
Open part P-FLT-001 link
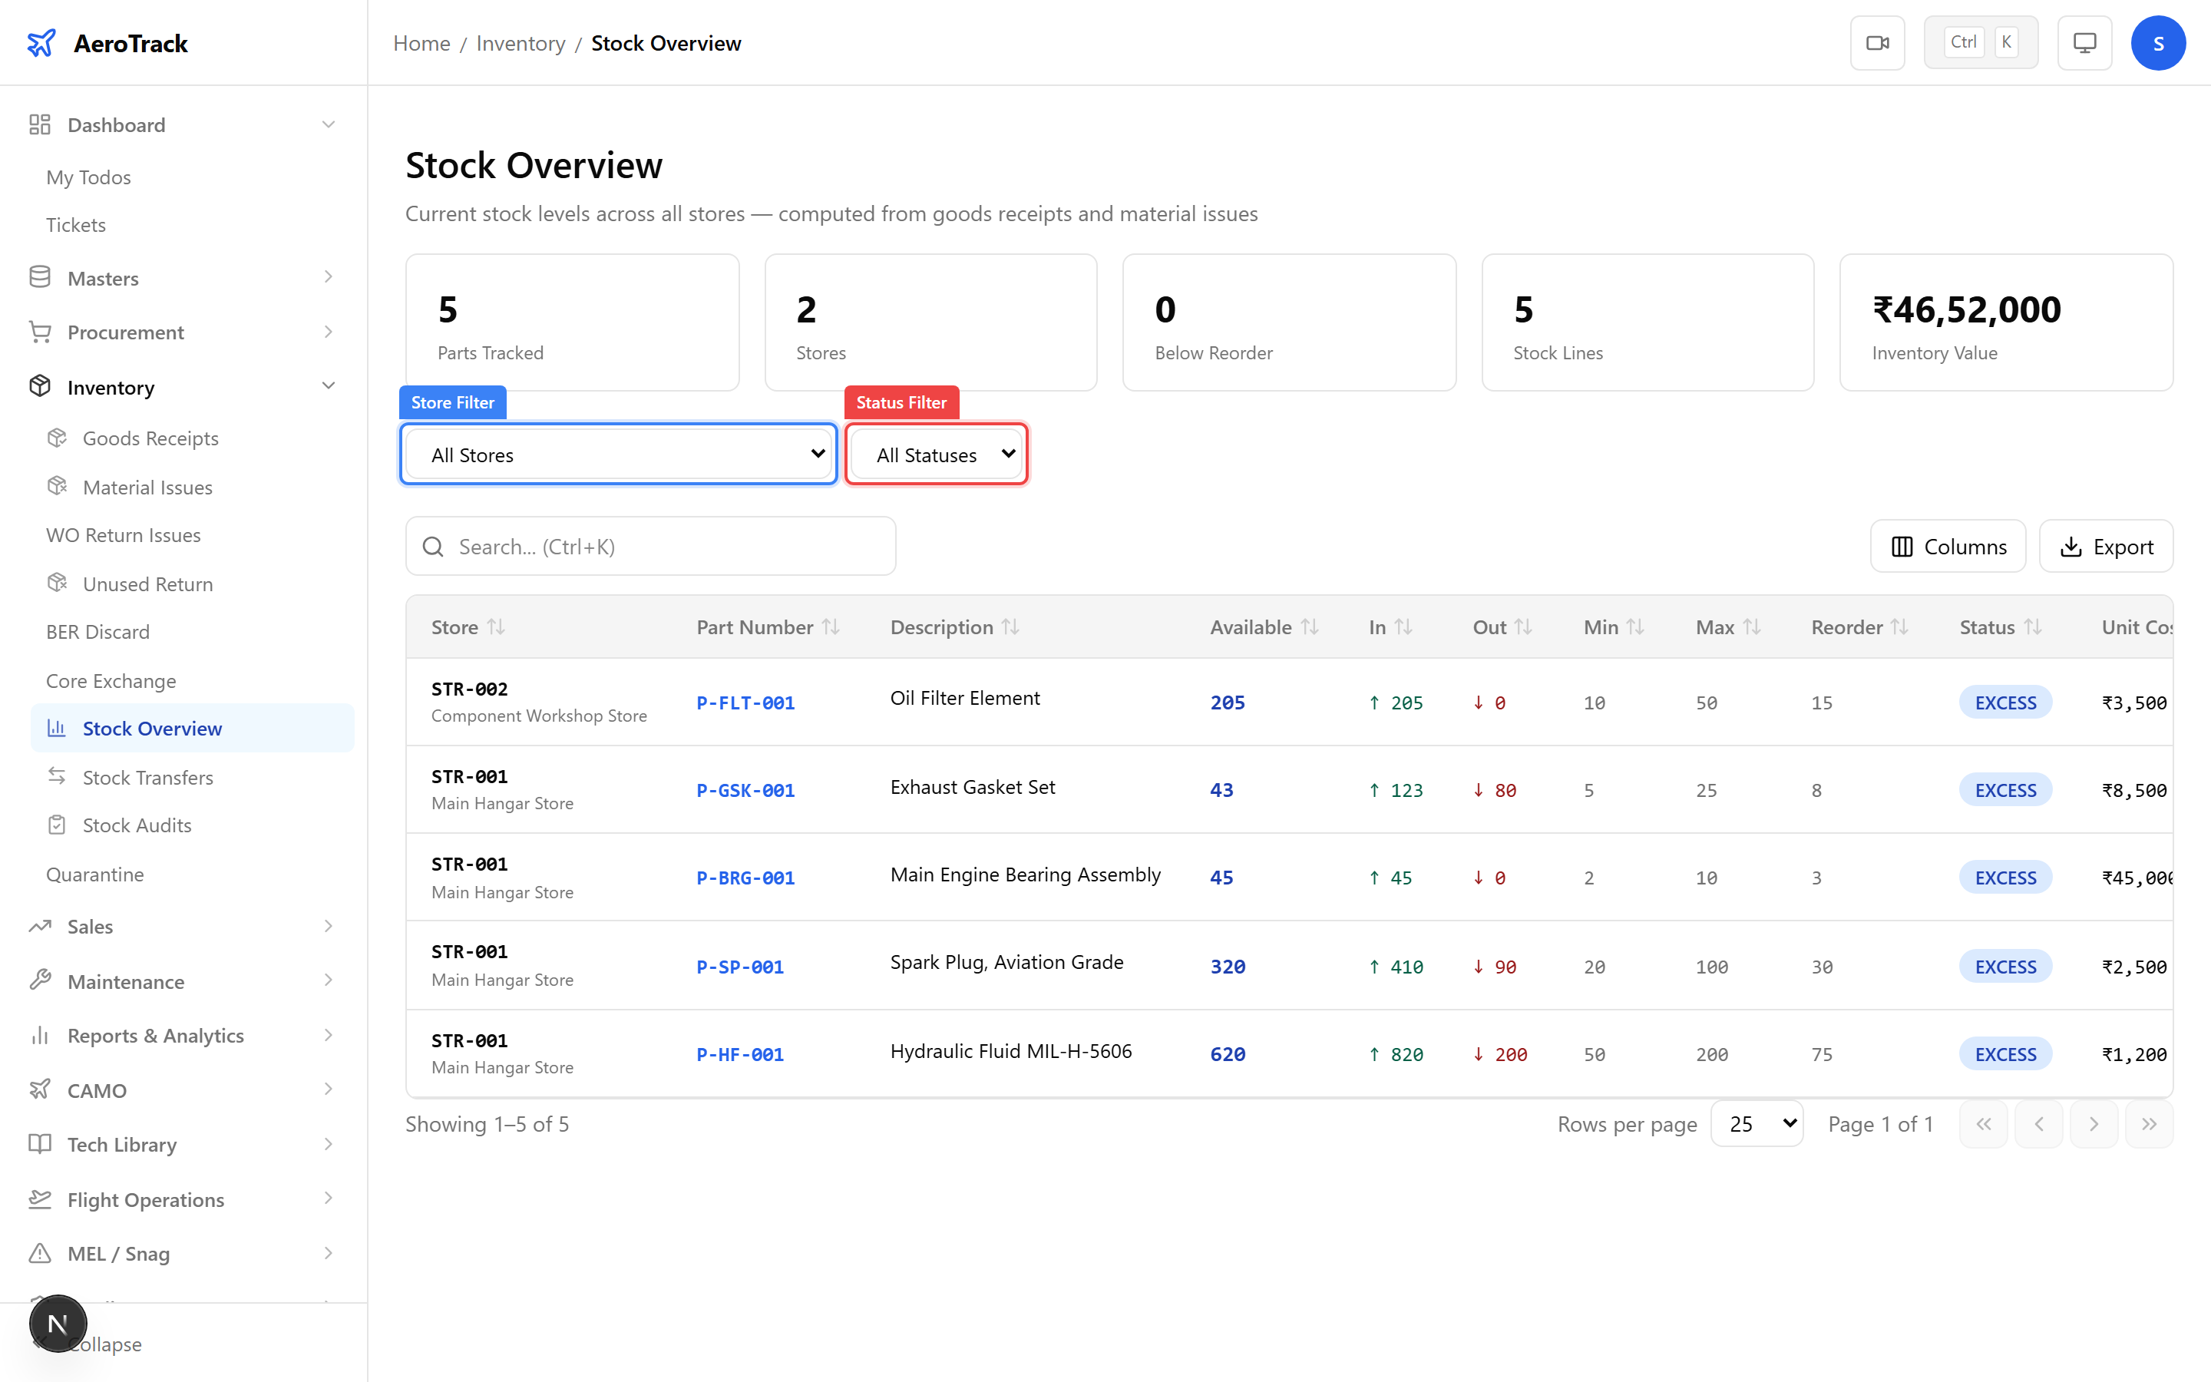pyautogui.click(x=745, y=702)
